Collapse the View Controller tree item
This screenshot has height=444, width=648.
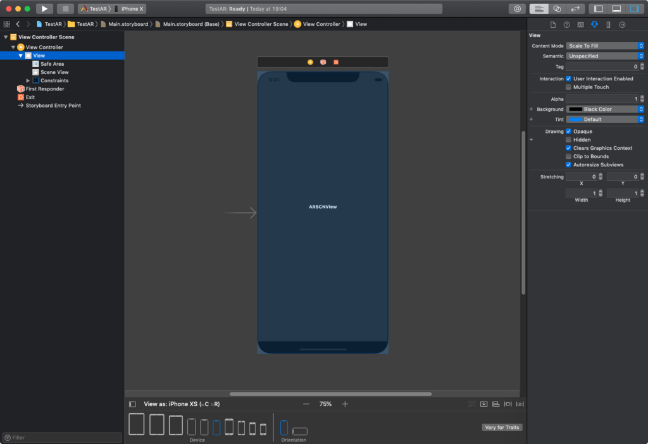pos(13,47)
